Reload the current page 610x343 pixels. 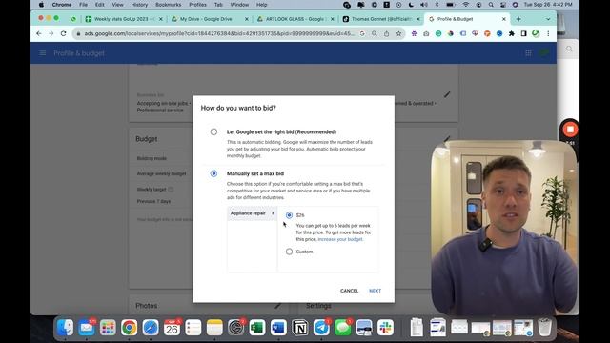pyautogui.click(x=64, y=34)
